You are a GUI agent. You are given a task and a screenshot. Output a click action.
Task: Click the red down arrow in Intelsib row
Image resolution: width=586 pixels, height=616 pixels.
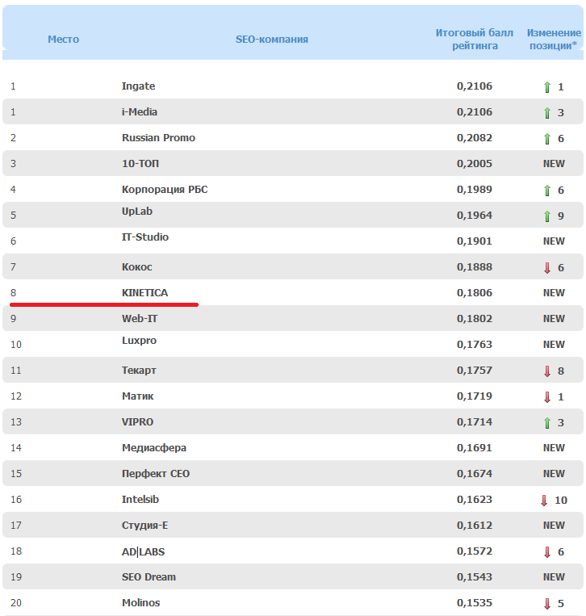pyautogui.click(x=544, y=501)
